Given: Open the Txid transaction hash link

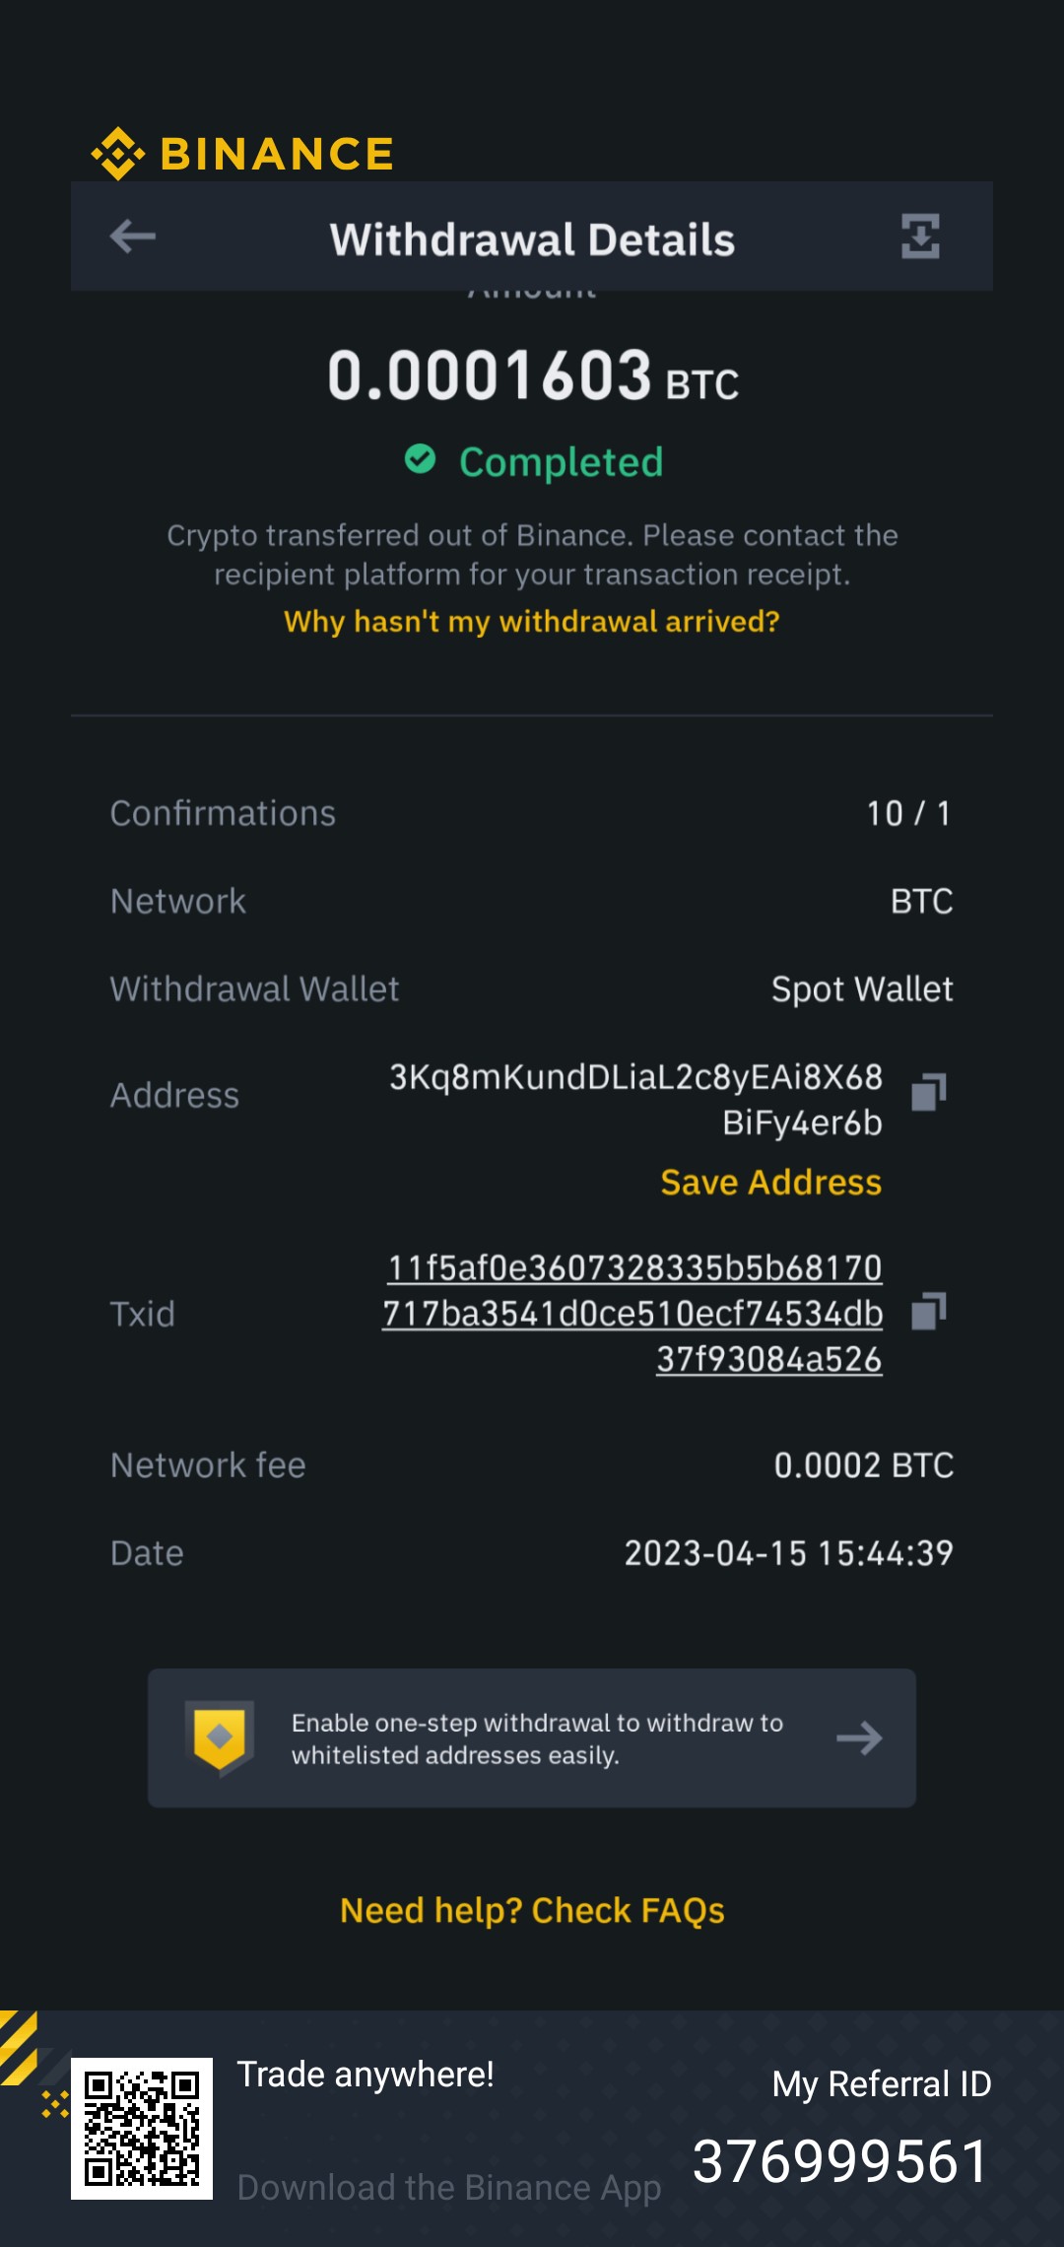Looking at the screenshot, I should click(x=632, y=1313).
